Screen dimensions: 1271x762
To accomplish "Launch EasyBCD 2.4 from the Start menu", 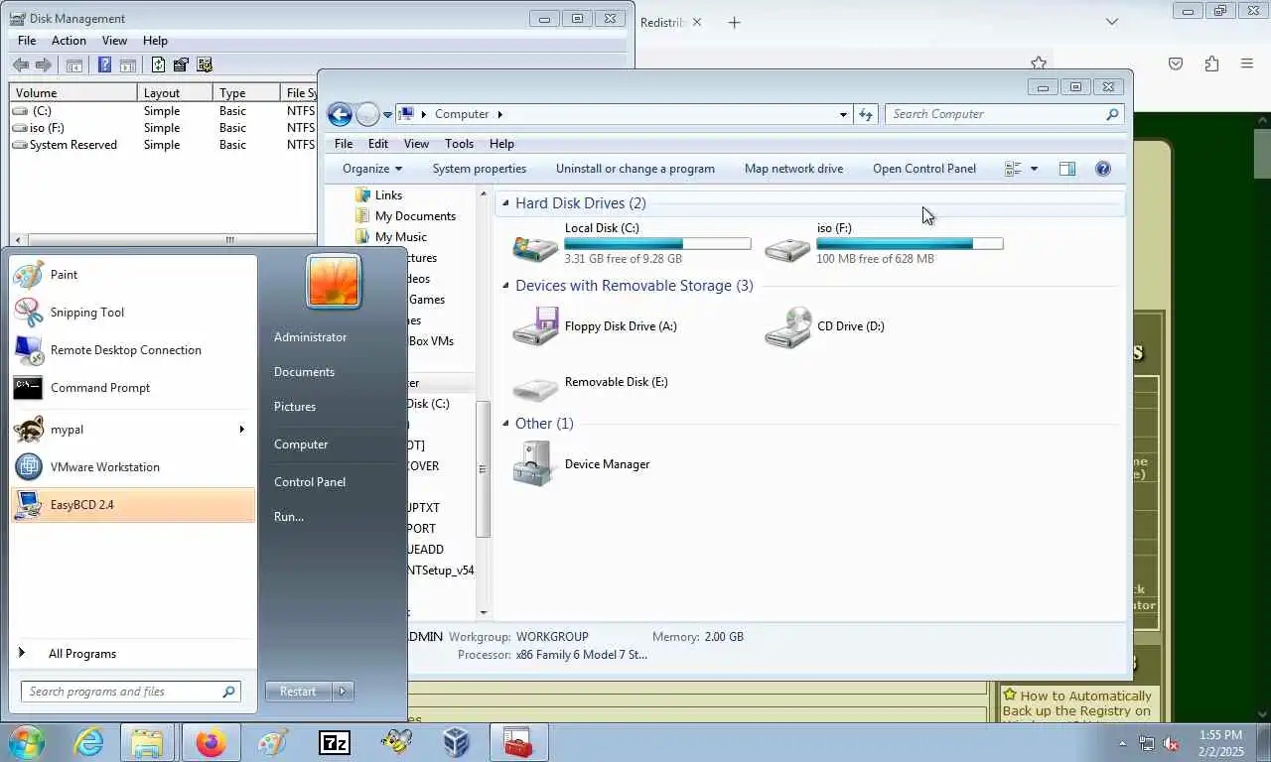I will tap(132, 505).
